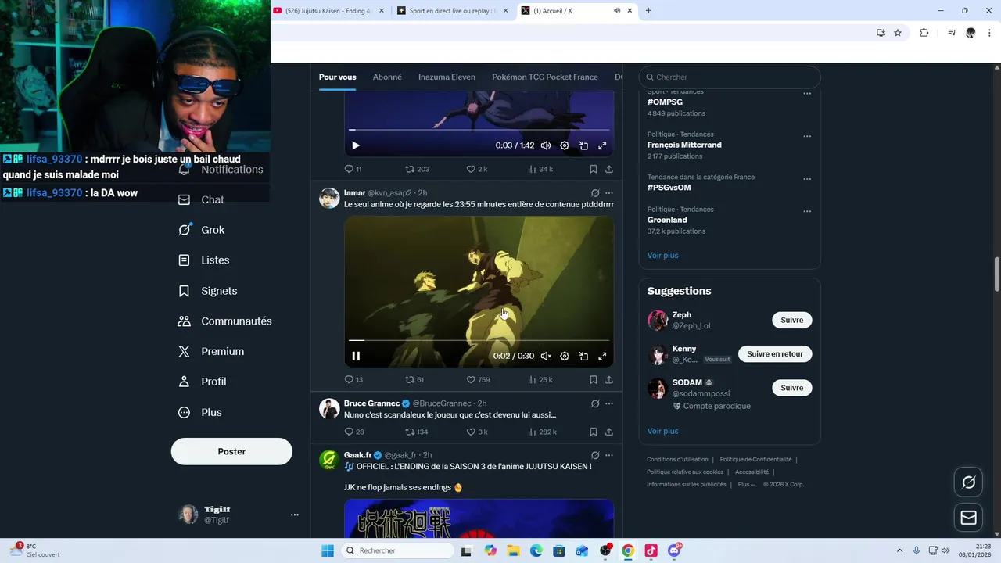
Task: Open more options for #OMPSG trend
Action: click(x=807, y=94)
